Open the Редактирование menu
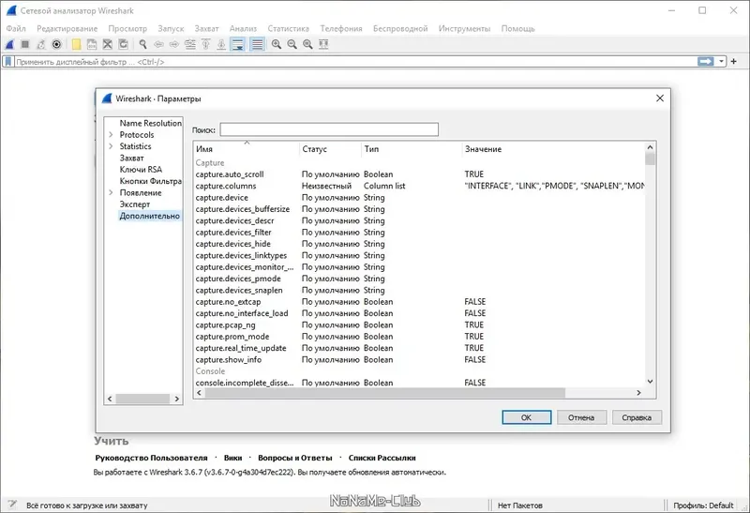 coord(67,29)
